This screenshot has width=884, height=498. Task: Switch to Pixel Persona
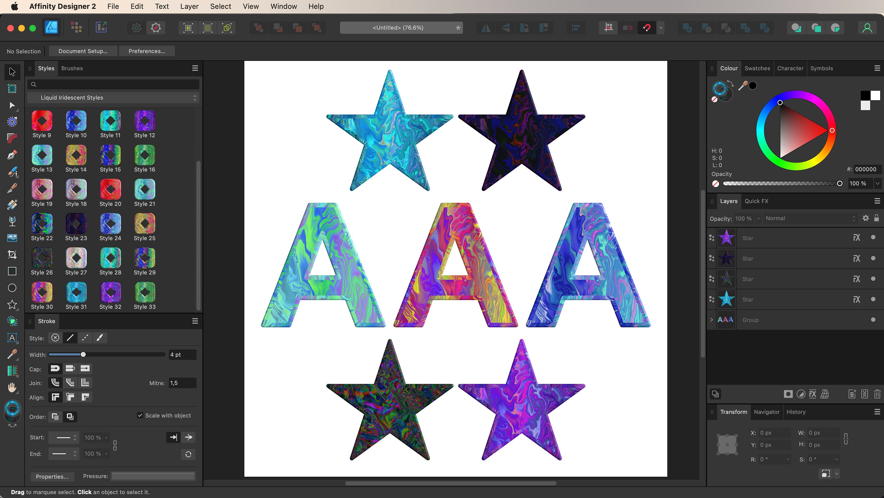[76, 27]
